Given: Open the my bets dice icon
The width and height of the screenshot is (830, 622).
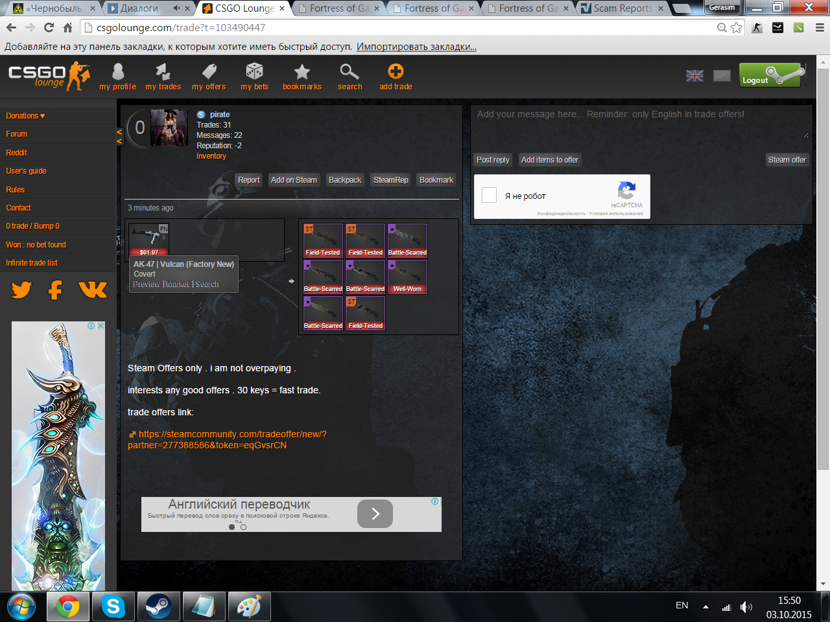Looking at the screenshot, I should (x=254, y=71).
